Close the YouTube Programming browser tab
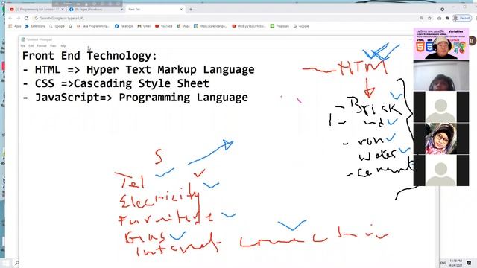This screenshot has height=268, width=477. pos(63,10)
